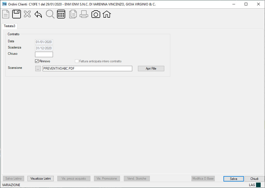Click the Salva button
265x188 pixels.
point(234,179)
